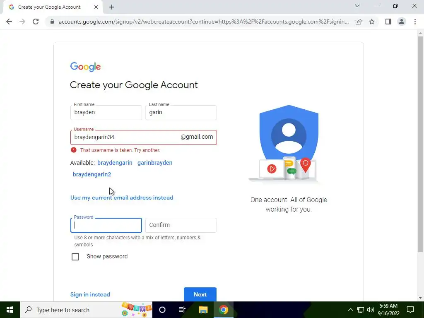Screen dimensions: 424x318
Task: Open Task View on the taskbar
Action: pos(182,310)
